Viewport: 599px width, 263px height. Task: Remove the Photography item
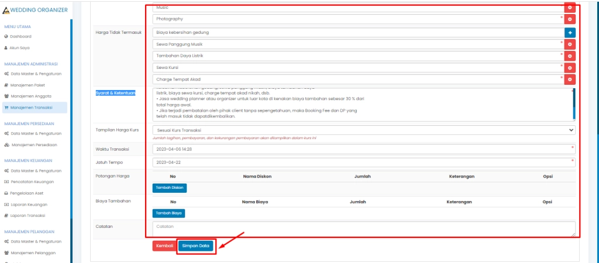(x=570, y=19)
